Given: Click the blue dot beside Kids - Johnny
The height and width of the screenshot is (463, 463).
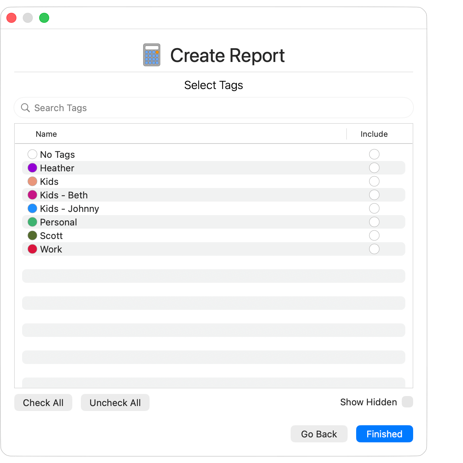Looking at the screenshot, I should tap(32, 208).
